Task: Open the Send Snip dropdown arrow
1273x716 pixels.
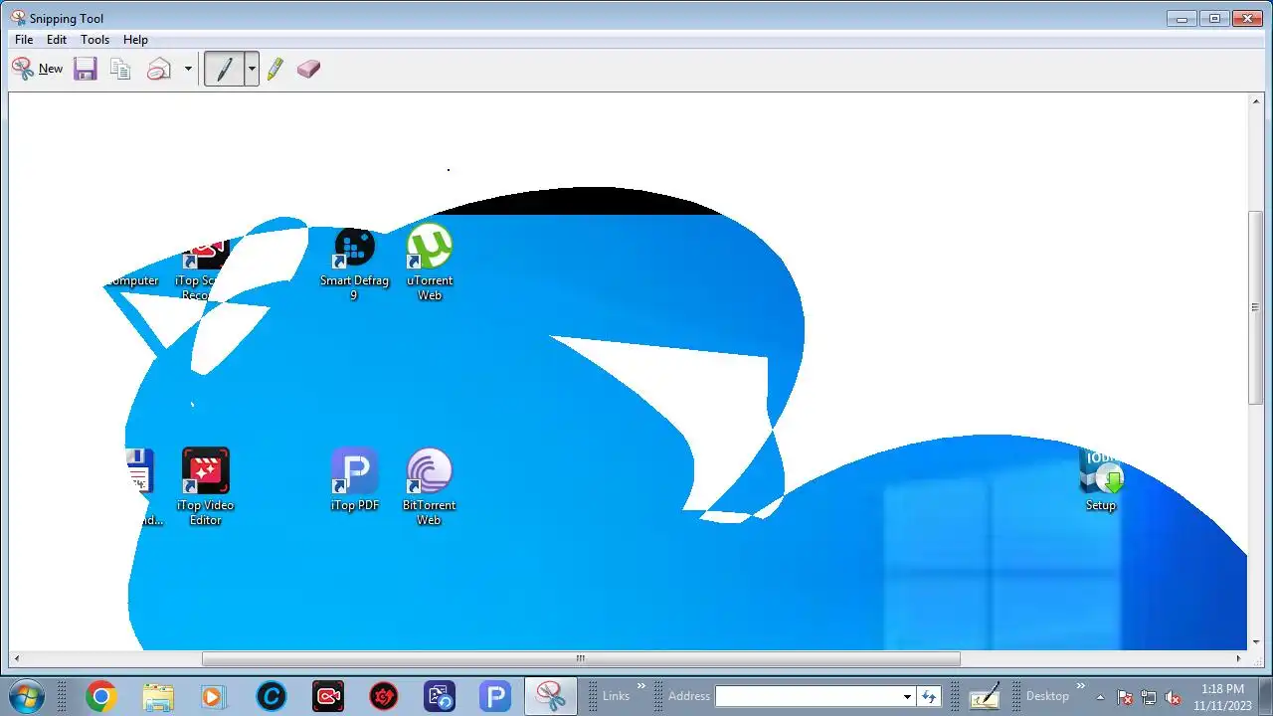Action: point(188,69)
